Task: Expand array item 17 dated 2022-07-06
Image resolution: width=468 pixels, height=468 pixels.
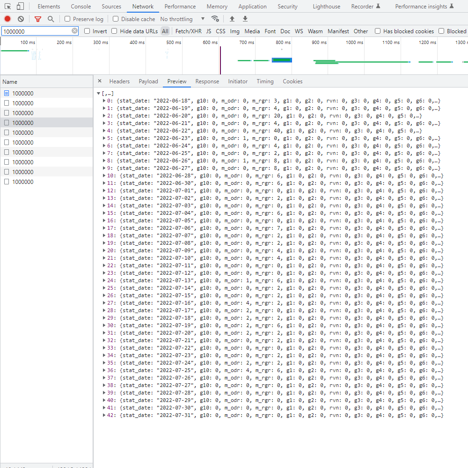Action: 104,228
